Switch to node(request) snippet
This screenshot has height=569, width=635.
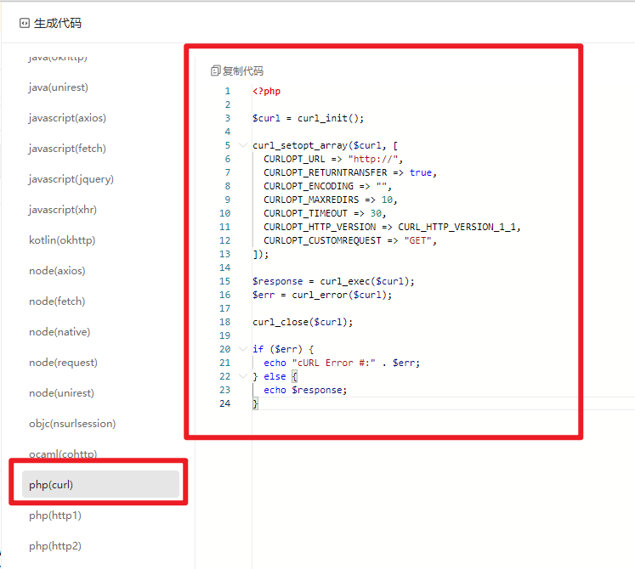pyautogui.click(x=63, y=363)
